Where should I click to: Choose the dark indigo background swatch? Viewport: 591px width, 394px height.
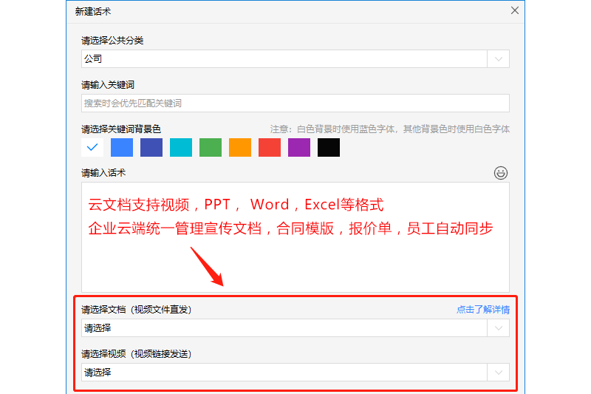tap(151, 147)
